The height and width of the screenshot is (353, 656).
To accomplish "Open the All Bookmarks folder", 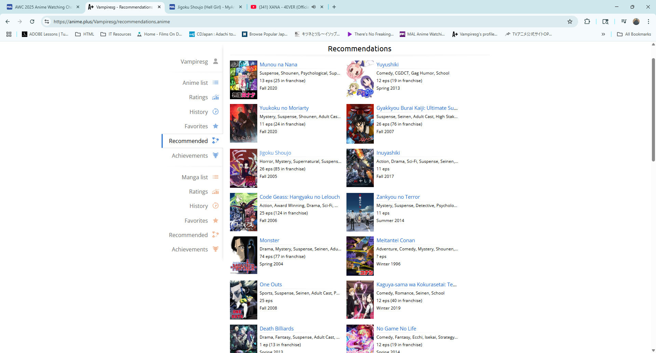I will [x=634, y=34].
